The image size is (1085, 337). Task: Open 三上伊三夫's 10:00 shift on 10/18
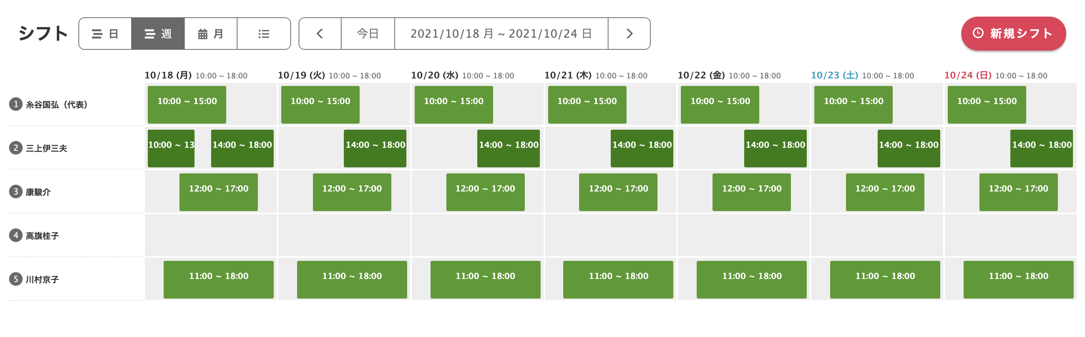click(x=171, y=148)
